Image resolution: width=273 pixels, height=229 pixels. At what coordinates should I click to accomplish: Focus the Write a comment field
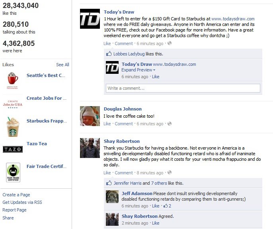click(x=183, y=88)
